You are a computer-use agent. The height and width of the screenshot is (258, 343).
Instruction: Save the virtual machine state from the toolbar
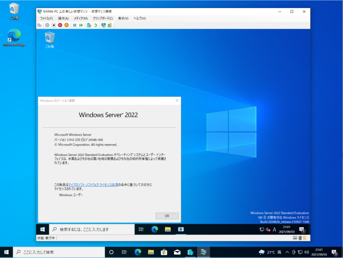coord(66,25)
